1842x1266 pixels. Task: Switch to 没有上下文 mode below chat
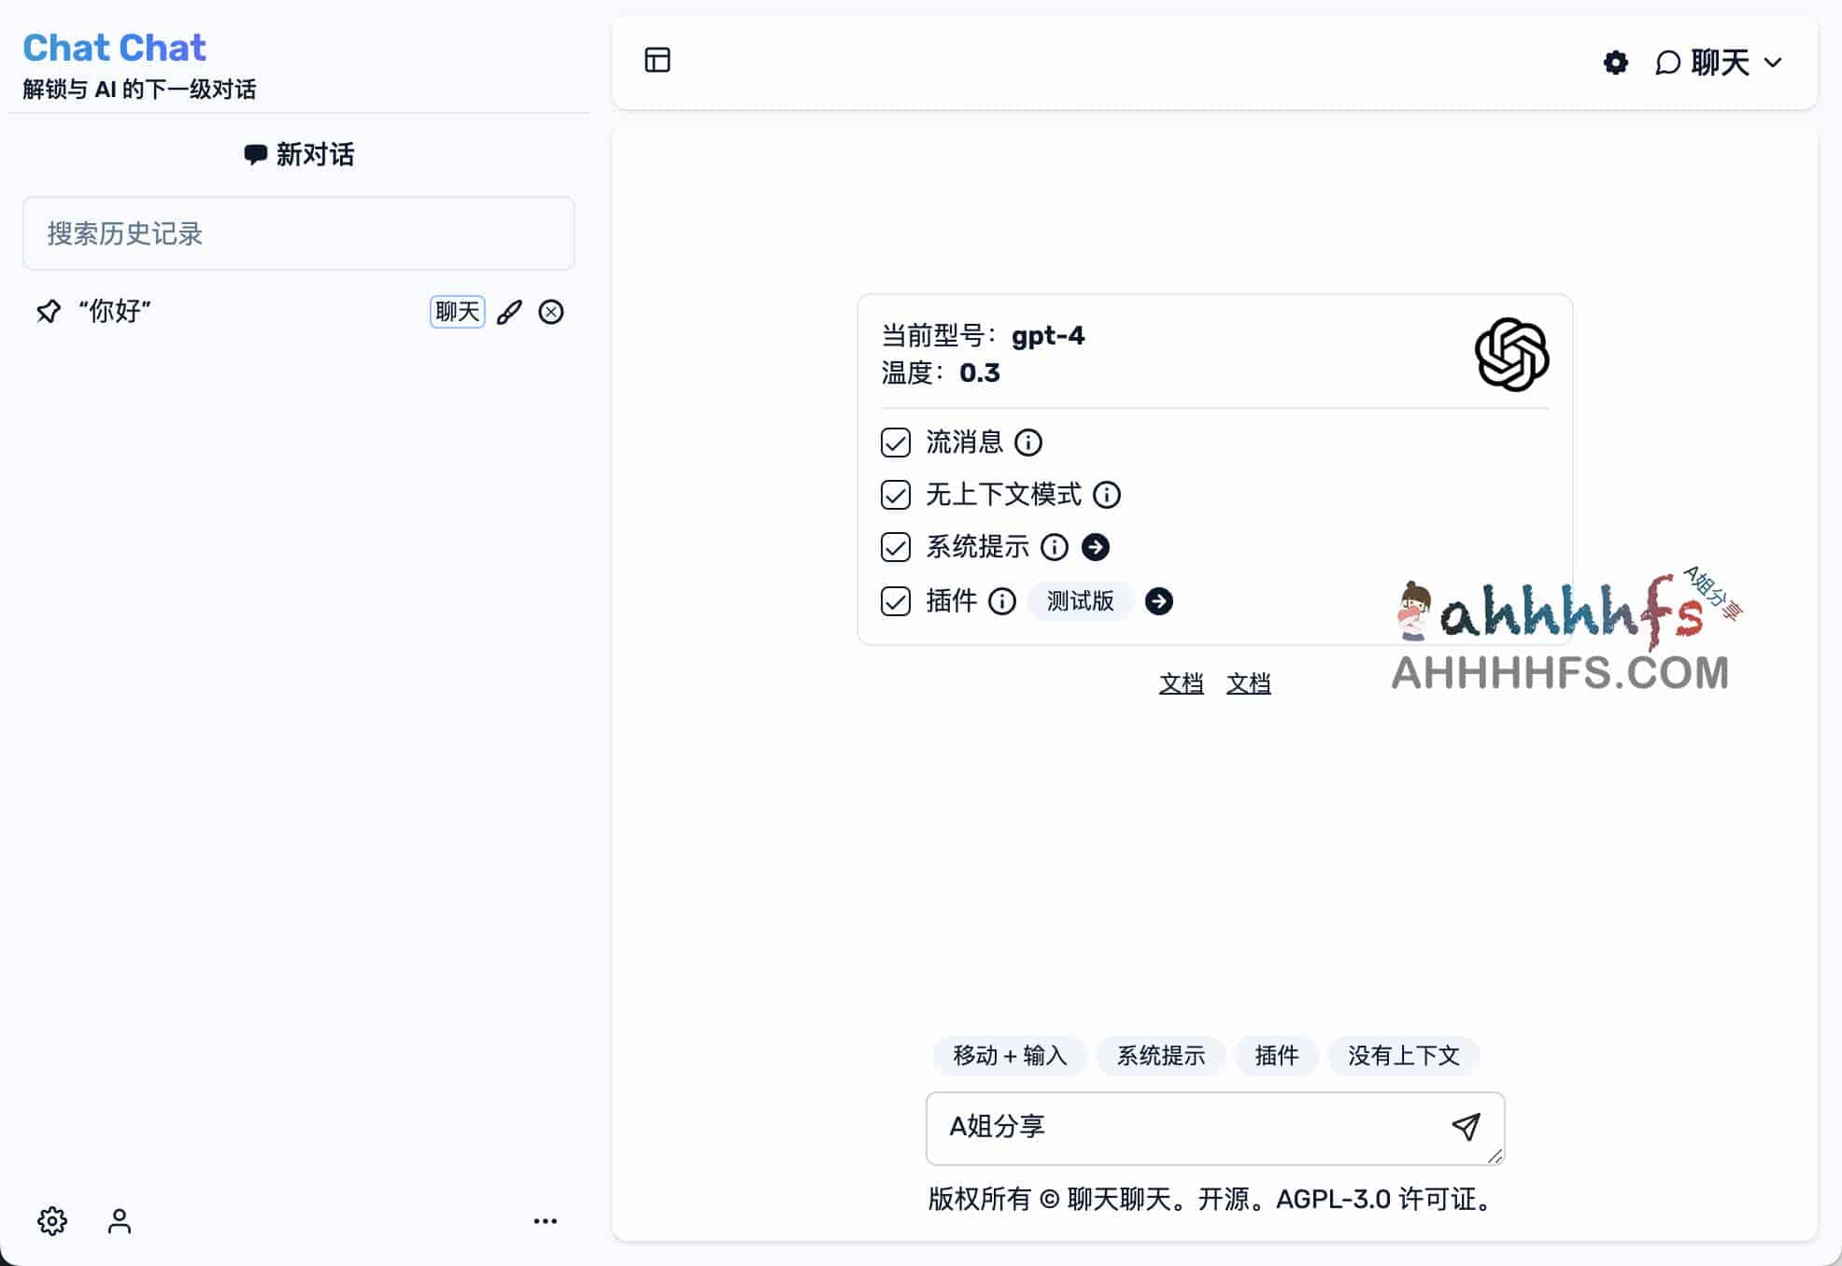pos(1404,1056)
